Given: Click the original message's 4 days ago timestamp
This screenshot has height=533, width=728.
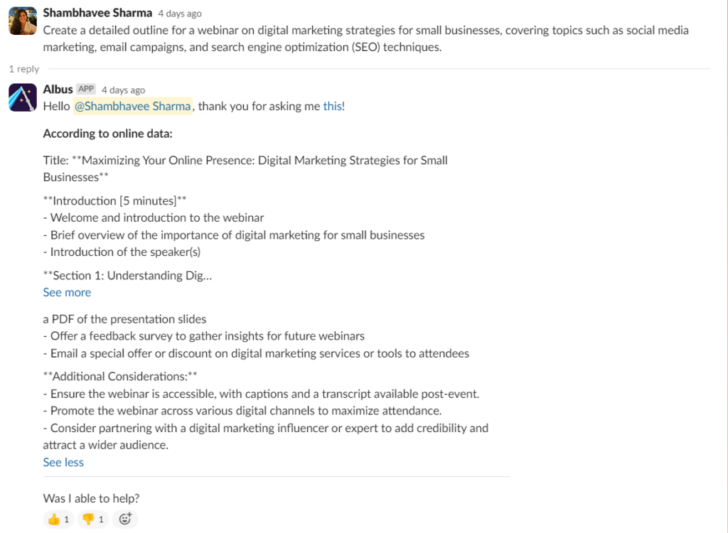Looking at the screenshot, I should (x=179, y=14).
